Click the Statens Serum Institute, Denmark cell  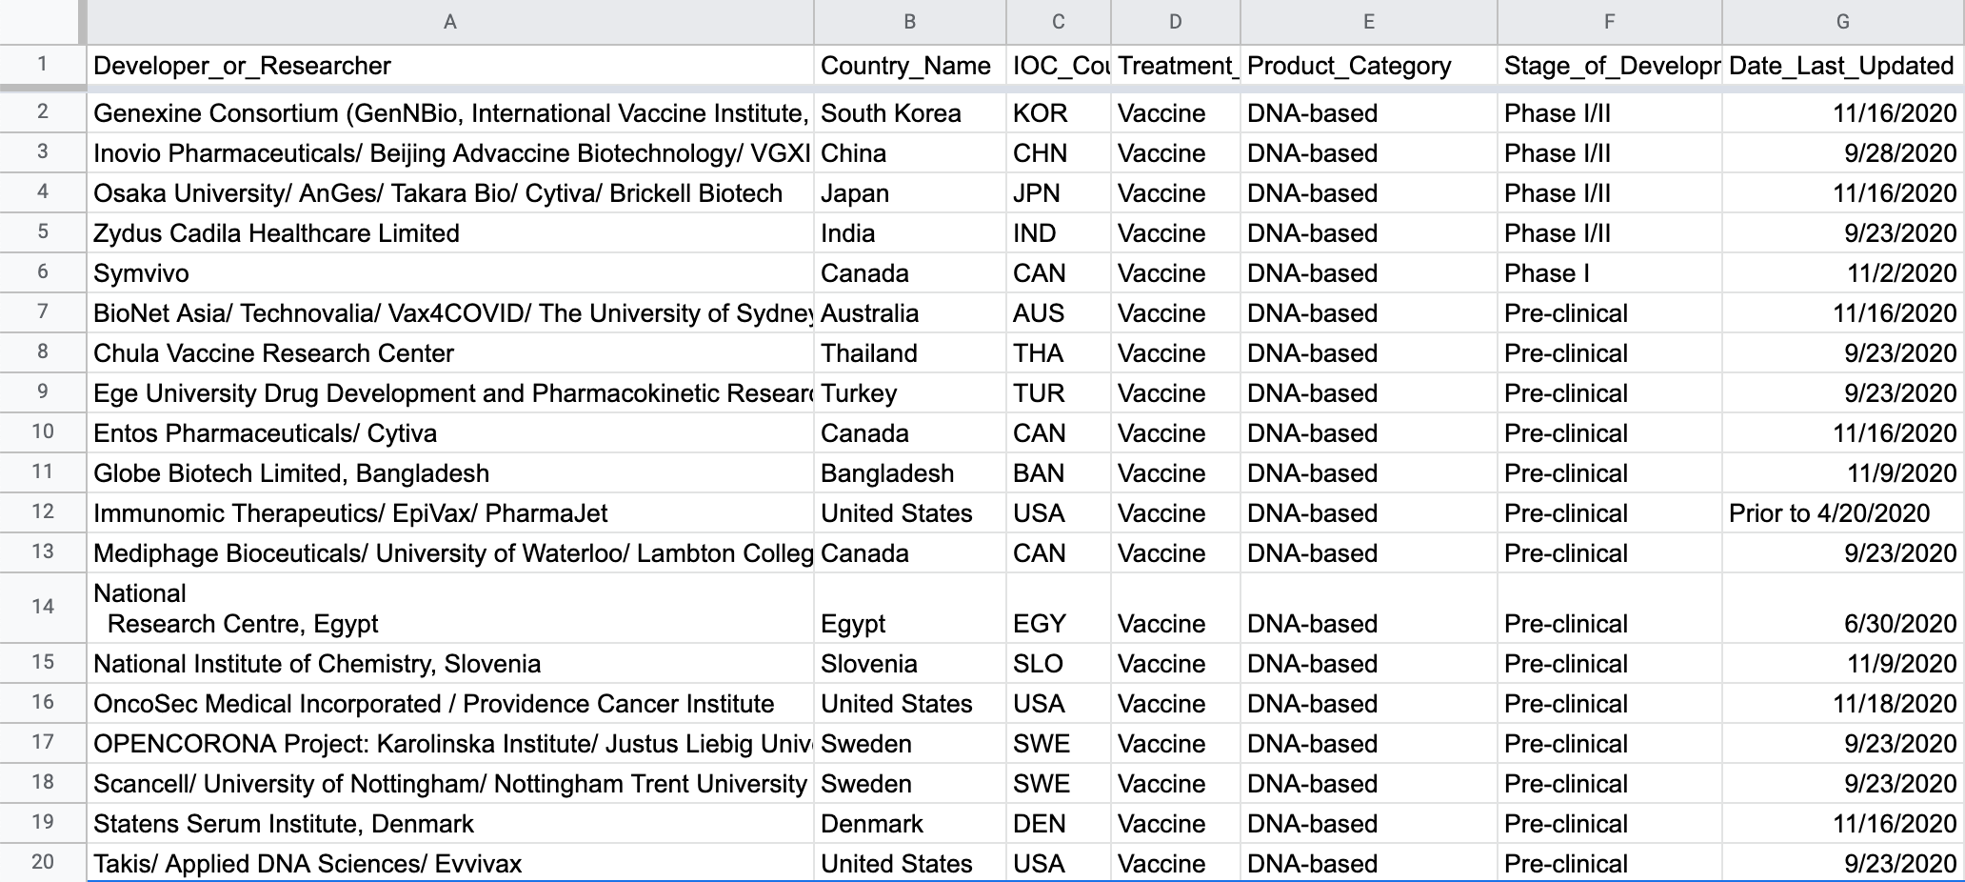pyautogui.click(x=283, y=824)
